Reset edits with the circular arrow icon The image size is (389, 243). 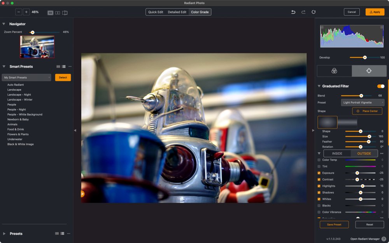314,12
